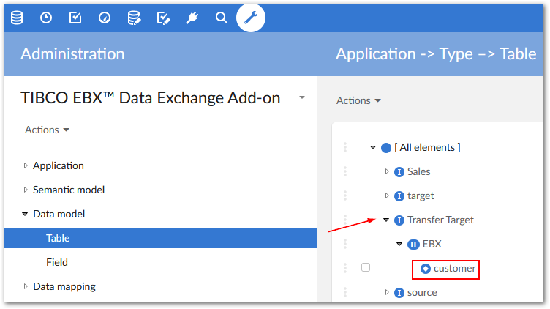
Task: Click the clock history icon
Action: (46, 18)
